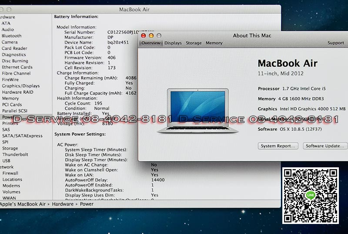Click the Charge Remaining 4086 value
This screenshot has height=234, width=348.
131,78
